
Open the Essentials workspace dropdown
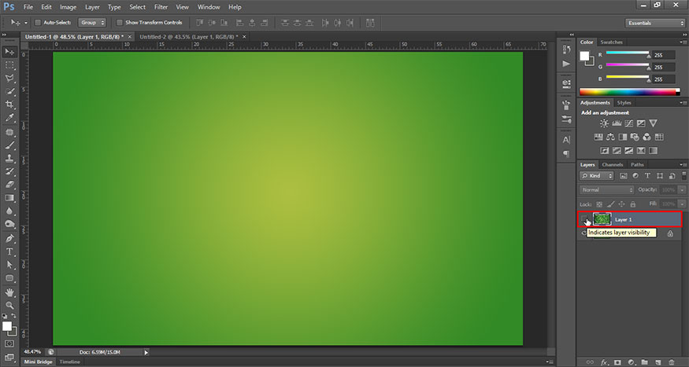pyautogui.click(x=654, y=23)
